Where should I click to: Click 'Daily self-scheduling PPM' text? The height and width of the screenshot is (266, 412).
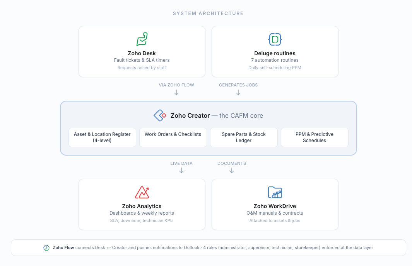point(275,68)
